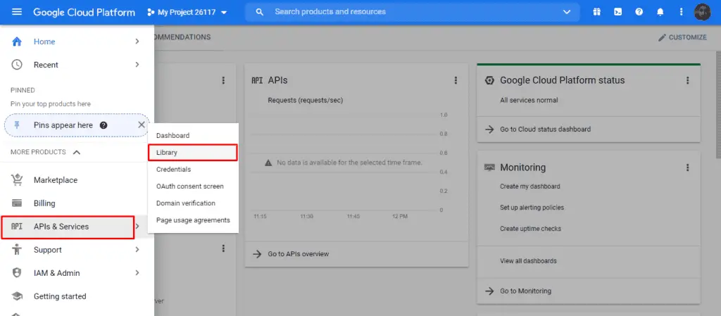The height and width of the screenshot is (316, 721).
Task: Click the Customize button
Action: (x=682, y=38)
